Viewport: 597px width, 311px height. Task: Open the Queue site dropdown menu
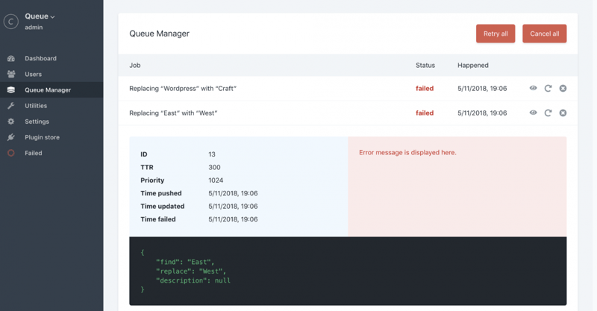[x=40, y=16]
